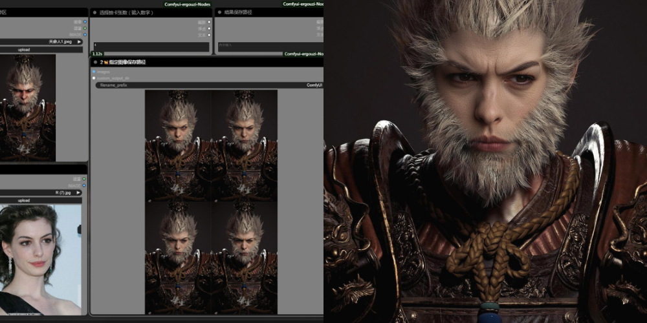Click the blue images input port
647x323 pixels.
click(x=94, y=72)
